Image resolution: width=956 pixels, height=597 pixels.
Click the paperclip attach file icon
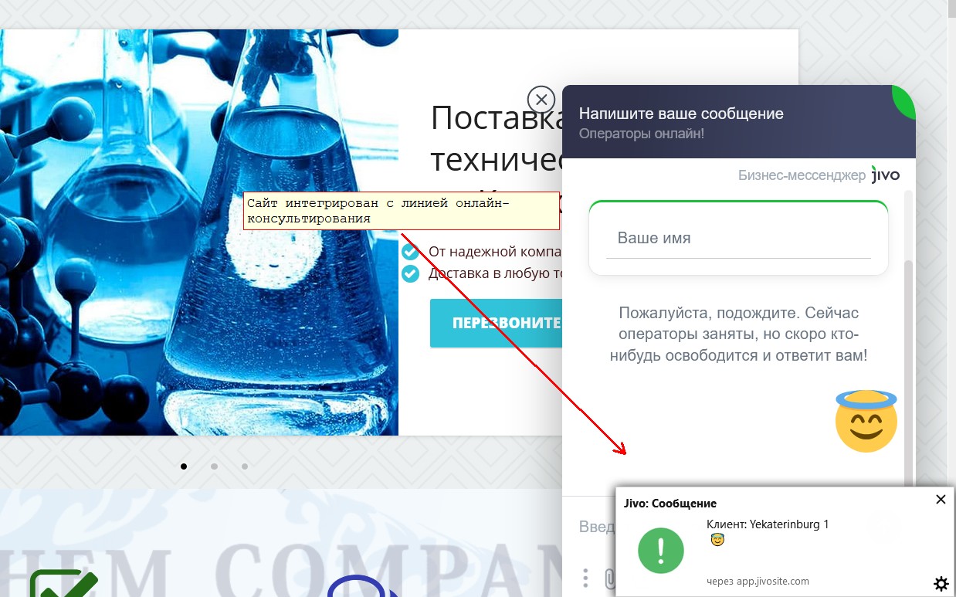609,578
